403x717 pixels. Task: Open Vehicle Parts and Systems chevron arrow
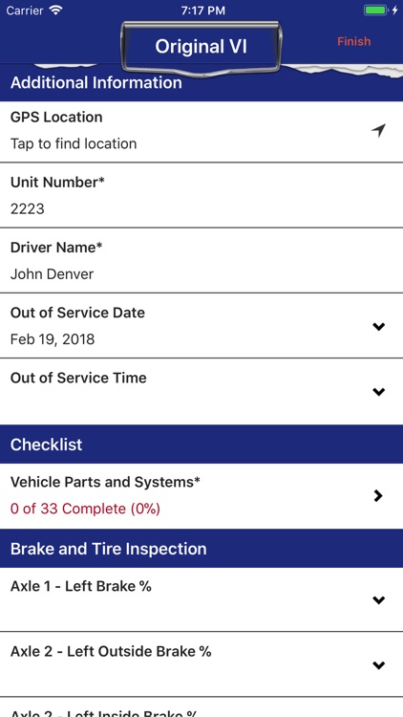378,495
